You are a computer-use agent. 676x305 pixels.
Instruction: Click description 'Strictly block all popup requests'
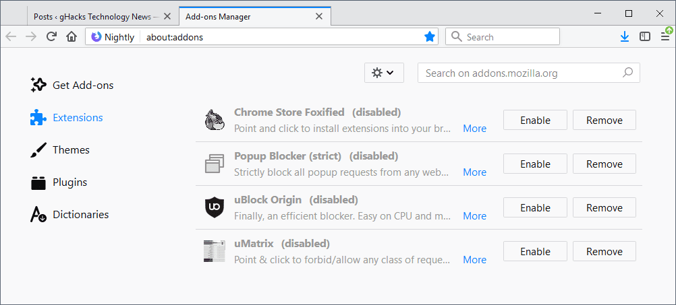pyautogui.click(x=341, y=172)
